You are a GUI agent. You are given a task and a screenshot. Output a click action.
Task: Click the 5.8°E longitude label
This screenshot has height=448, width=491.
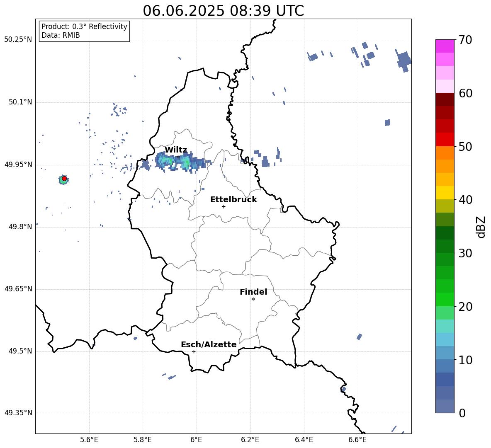143,440
